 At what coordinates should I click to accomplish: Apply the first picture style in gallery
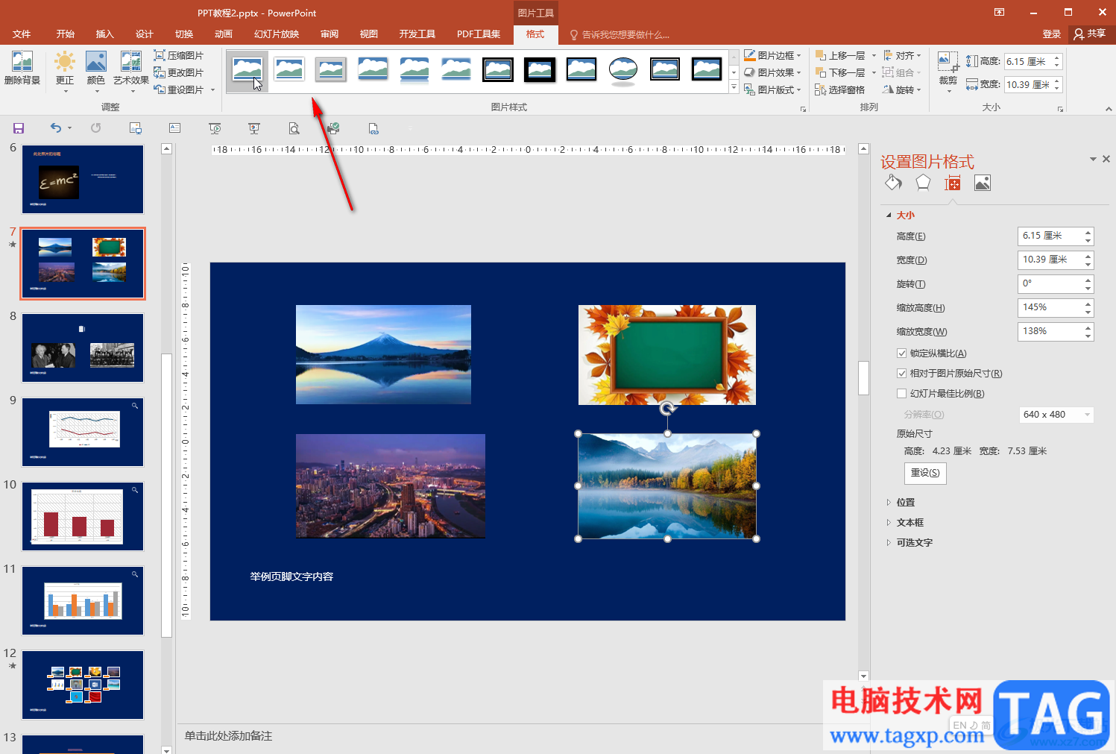(x=248, y=70)
